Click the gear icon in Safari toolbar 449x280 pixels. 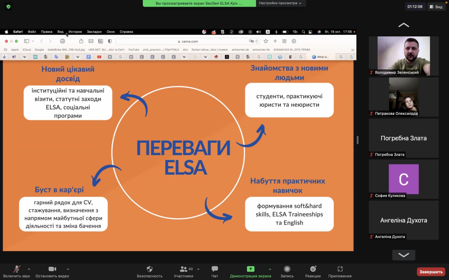[294, 41]
